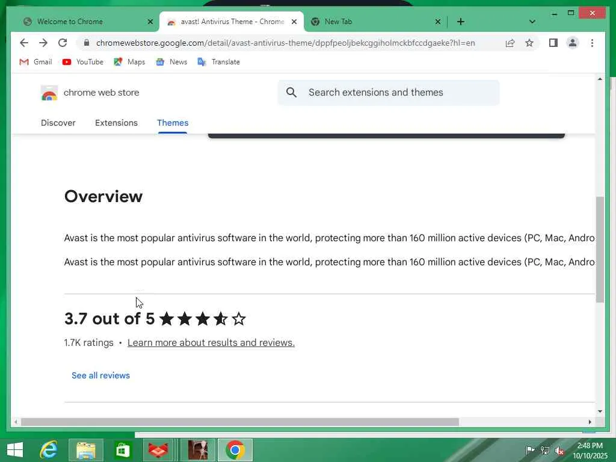Open File Explorer from the taskbar
This screenshot has width=616, height=462.
[86, 450]
